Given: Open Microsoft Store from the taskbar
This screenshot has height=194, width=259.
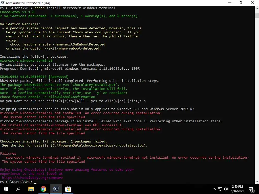Looking at the screenshot, I should pyautogui.click(x=68, y=189).
